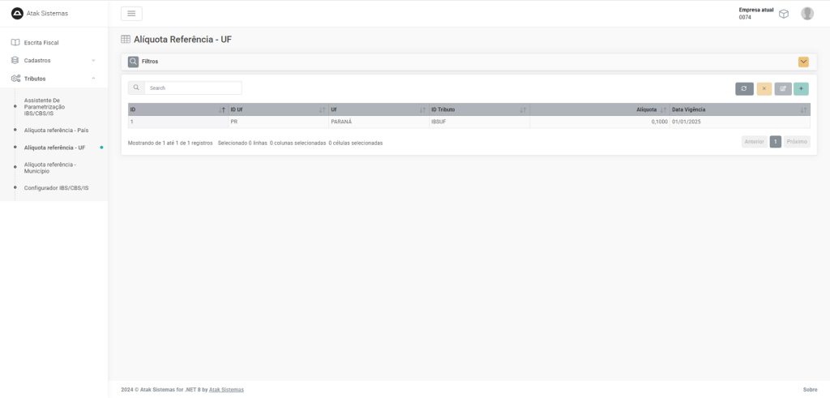830x398 pixels.
Task: Open the user avatar profile menu
Action: [x=806, y=13]
